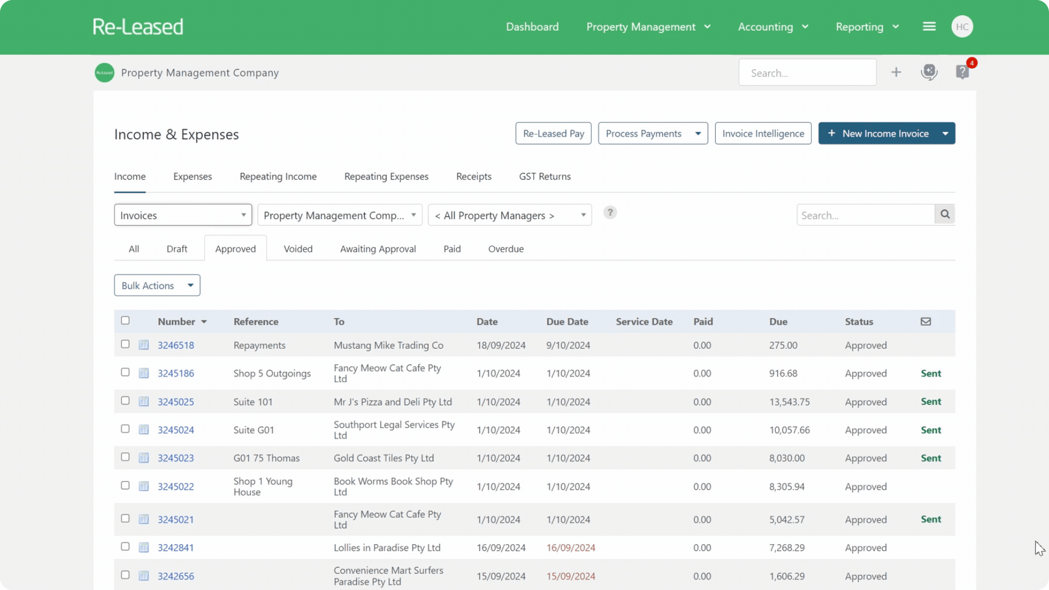Select the All status tab
Image resolution: width=1049 pixels, height=590 pixels.
pos(134,249)
